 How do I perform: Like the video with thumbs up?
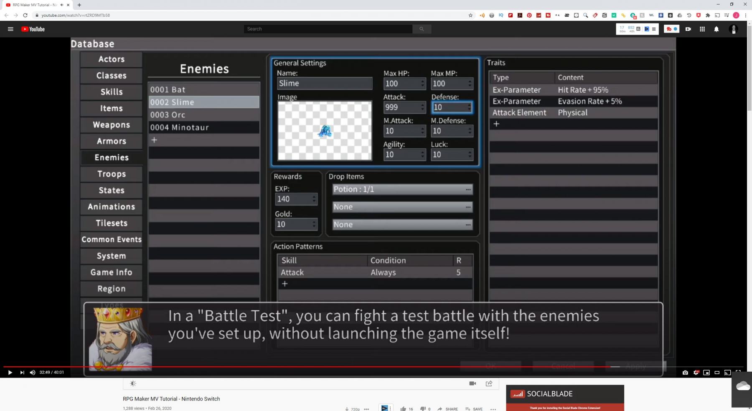(x=403, y=408)
